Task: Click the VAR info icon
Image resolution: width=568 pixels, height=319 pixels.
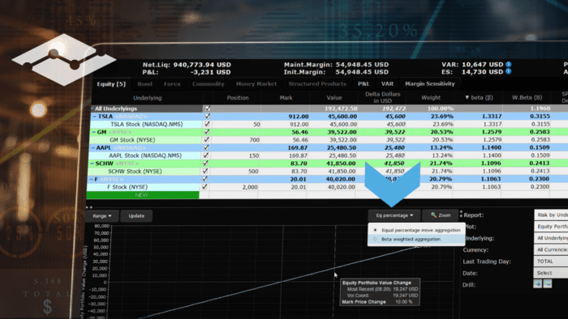Action: (509, 64)
